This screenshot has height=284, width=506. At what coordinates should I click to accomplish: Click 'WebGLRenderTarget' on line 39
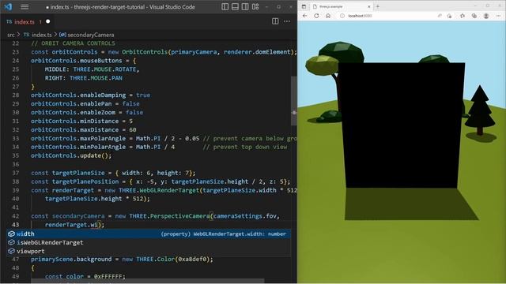169,190
